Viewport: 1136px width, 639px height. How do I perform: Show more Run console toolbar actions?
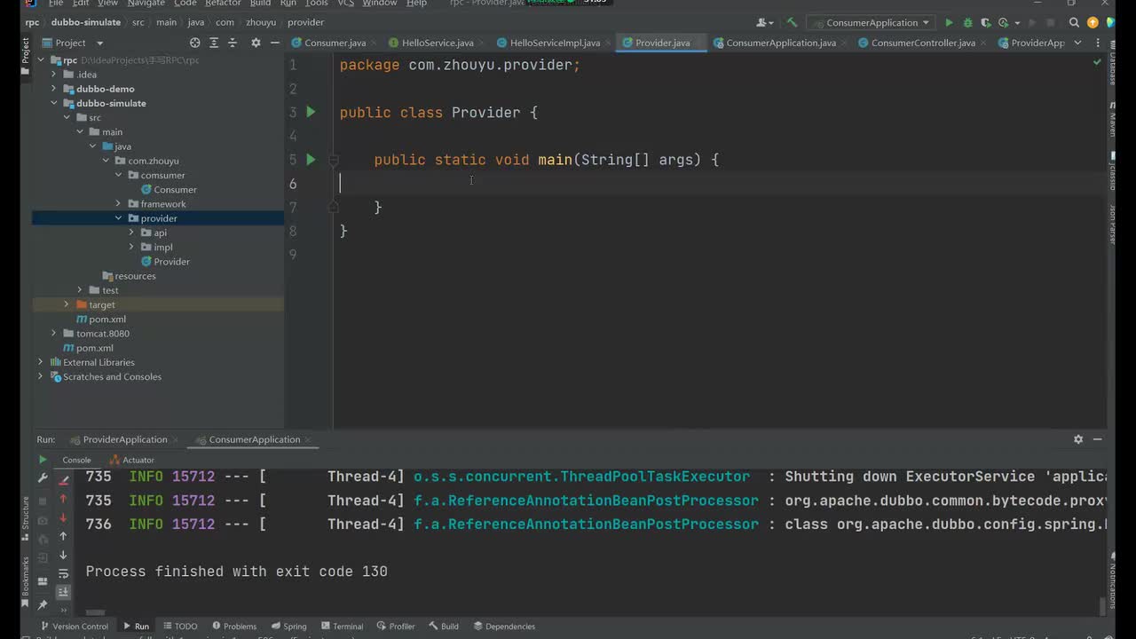coord(63,610)
